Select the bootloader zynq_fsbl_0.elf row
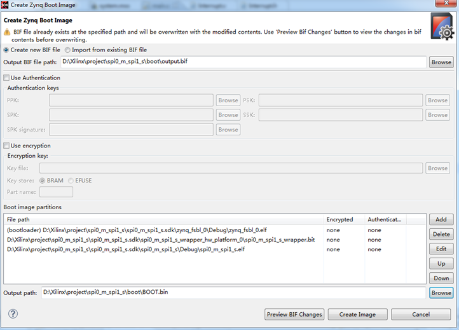459x330 pixels. point(215,230)
